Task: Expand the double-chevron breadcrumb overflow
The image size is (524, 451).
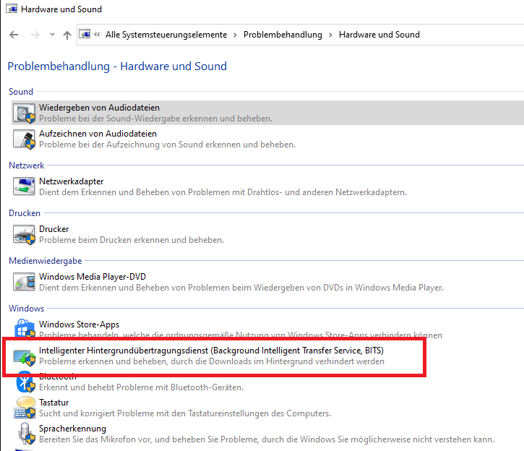Action: click(97, 35)
